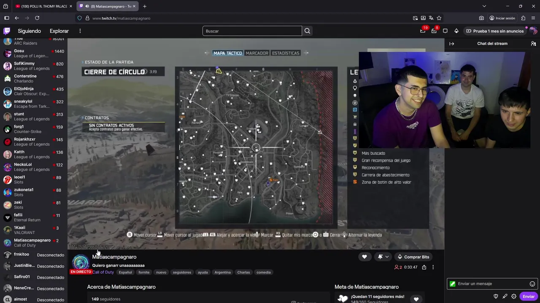Image resolution: width=540 pixels, height=303 pixels.
Task: Open the Siguiendo navigation link
Action: [x=29, y=31]
